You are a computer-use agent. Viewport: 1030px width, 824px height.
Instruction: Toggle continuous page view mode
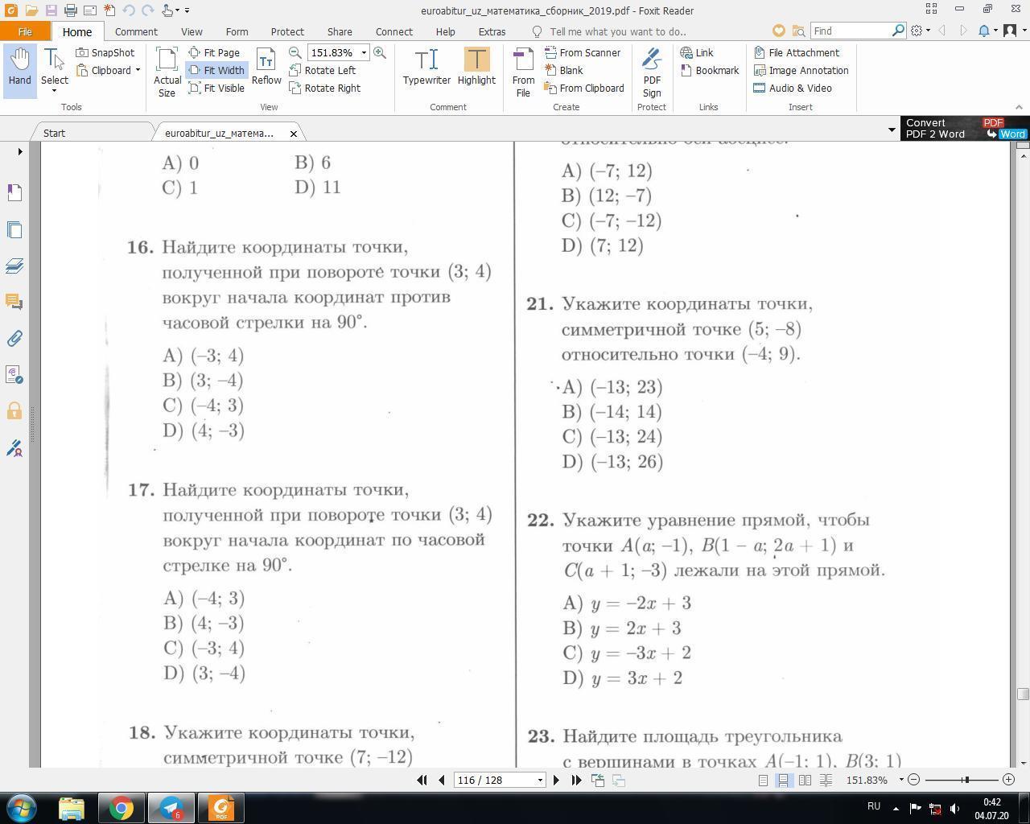783,780
